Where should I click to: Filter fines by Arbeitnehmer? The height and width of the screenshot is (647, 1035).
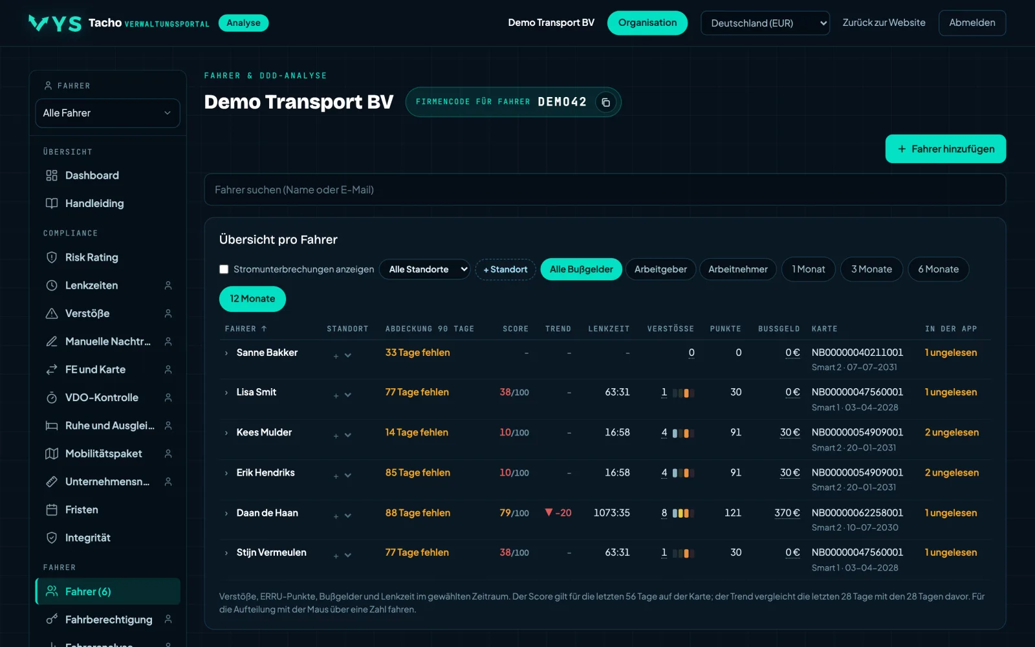click(738, 269)
